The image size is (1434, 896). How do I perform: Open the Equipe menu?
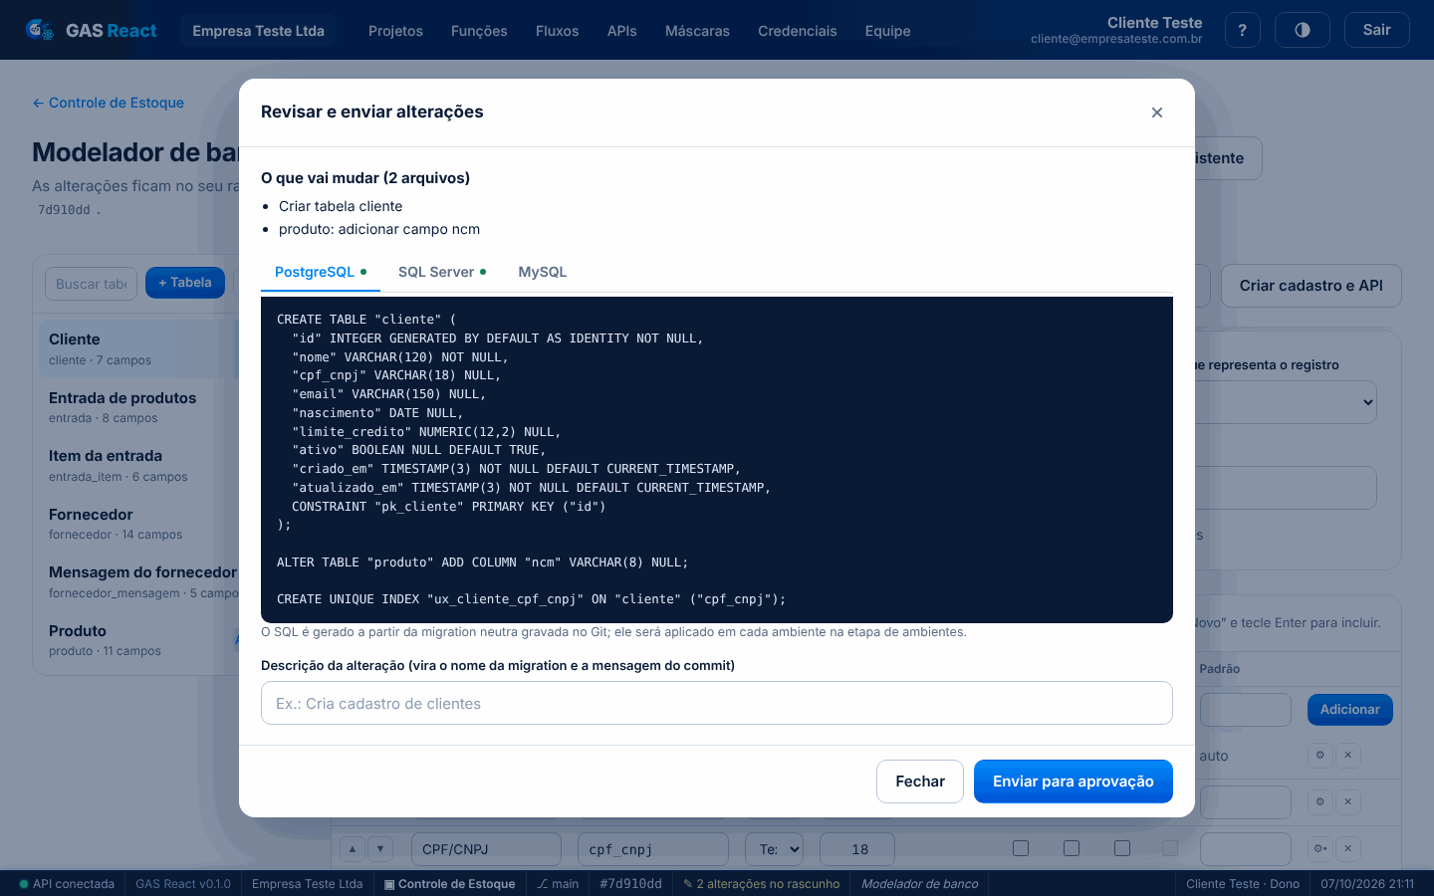(887, 31)
